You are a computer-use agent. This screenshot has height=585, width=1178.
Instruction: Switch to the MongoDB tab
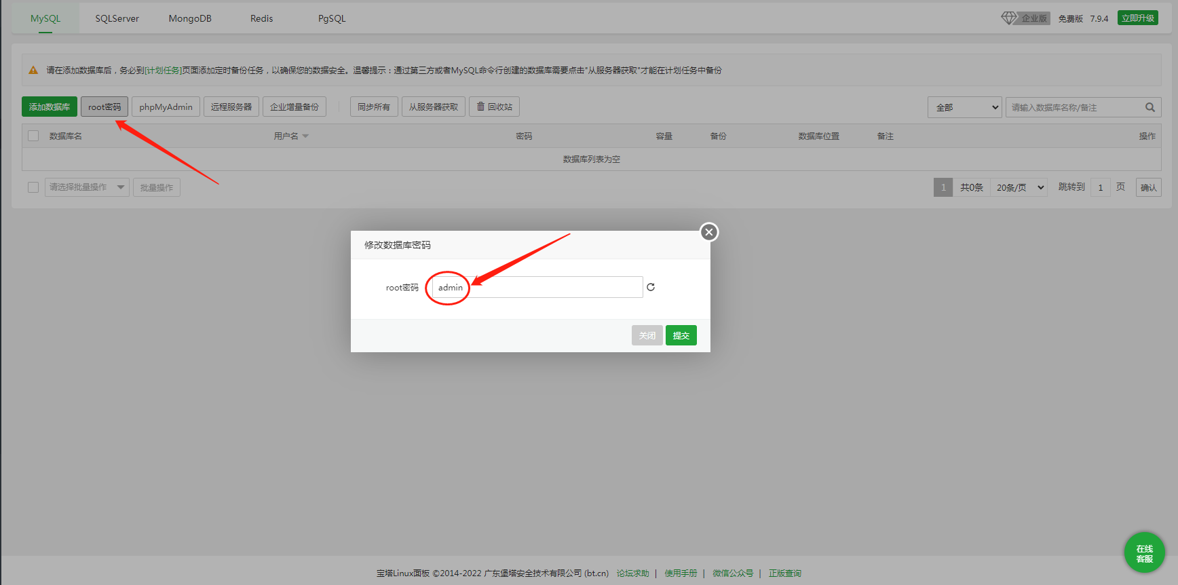(190, 18)
